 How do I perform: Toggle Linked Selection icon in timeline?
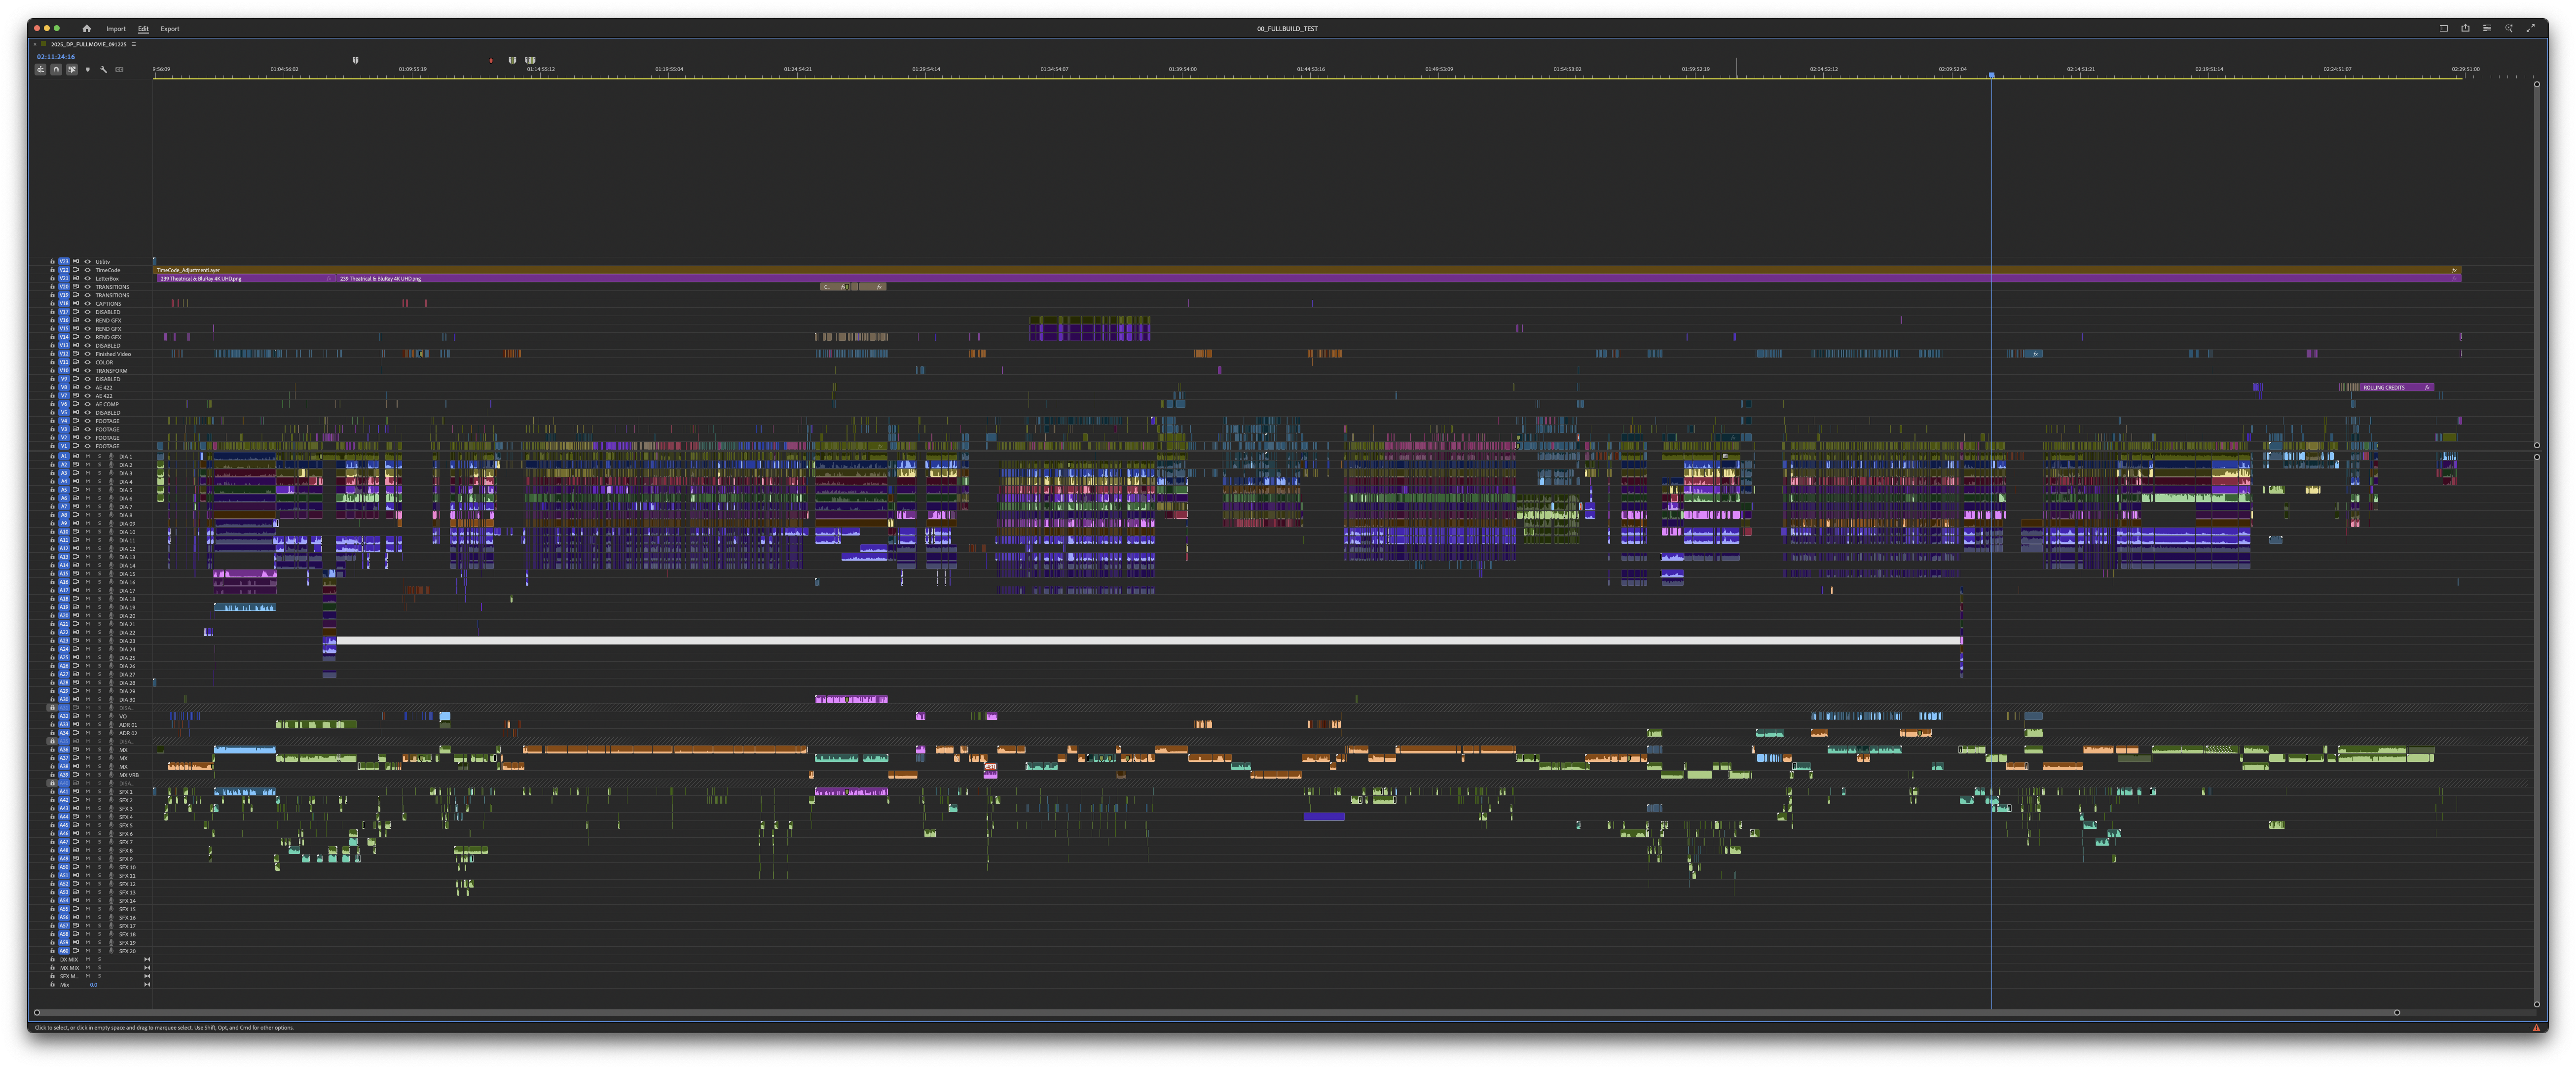[x=72, y=70]
